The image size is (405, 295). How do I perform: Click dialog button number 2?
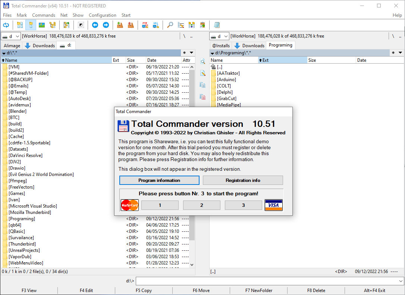[202, 205]
